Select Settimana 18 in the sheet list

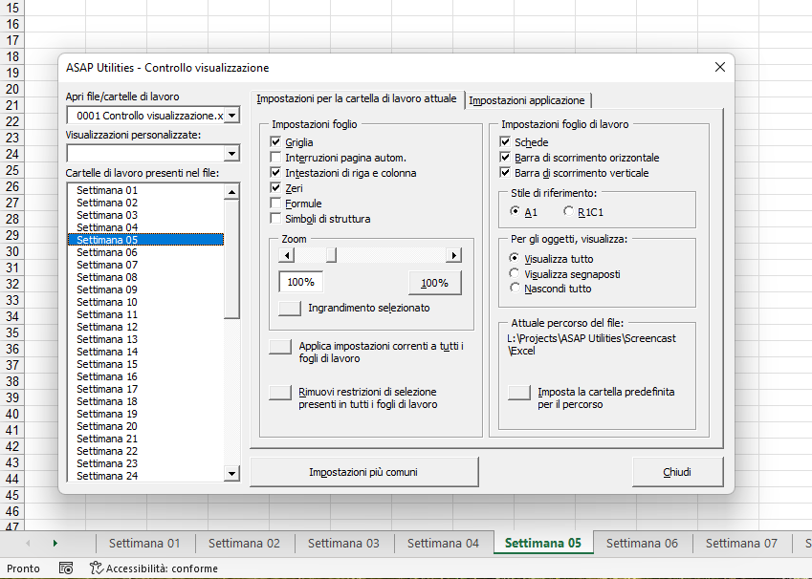[x=145, y=401]
